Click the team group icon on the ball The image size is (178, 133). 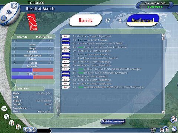click(9, 12)
